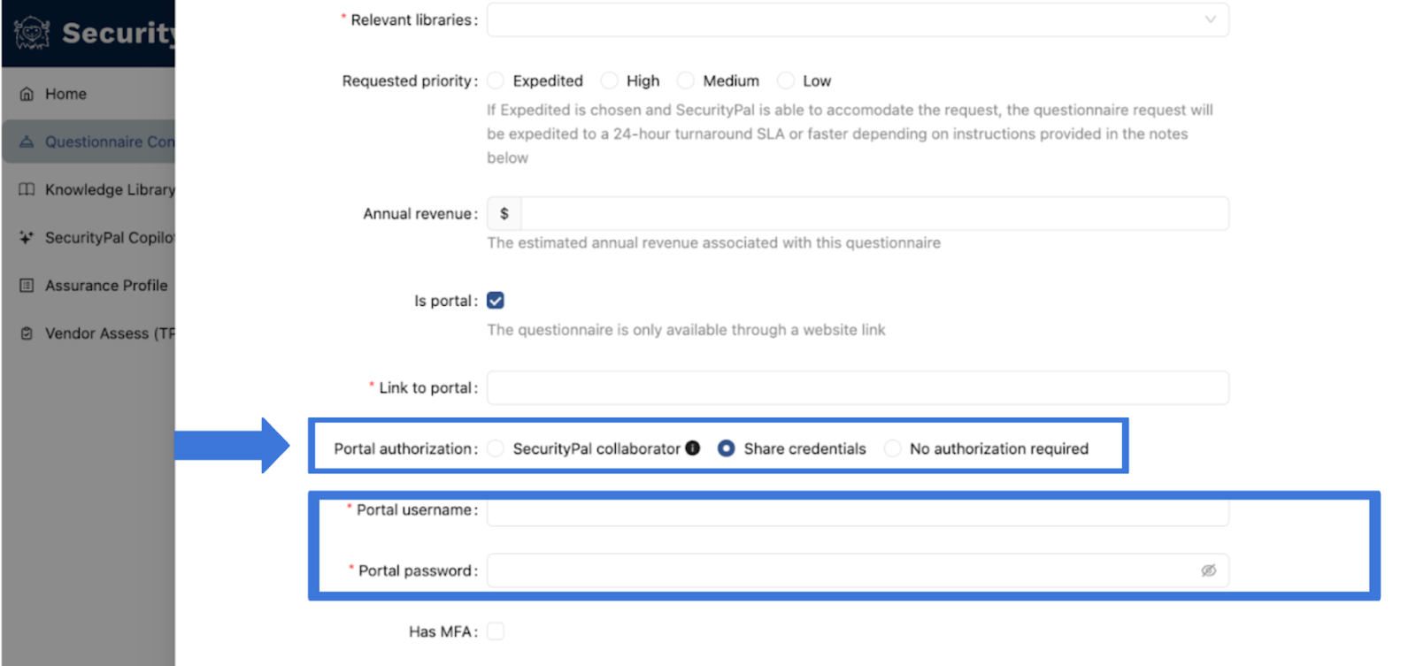This screenshot has height=666, width=1416.
Task: Click the Knowledge Library book icon
Action: point(27,189)
